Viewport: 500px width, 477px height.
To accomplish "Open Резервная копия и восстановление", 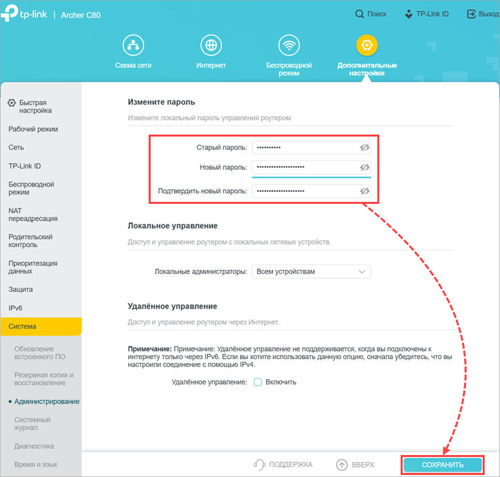I will click(44, 379).
